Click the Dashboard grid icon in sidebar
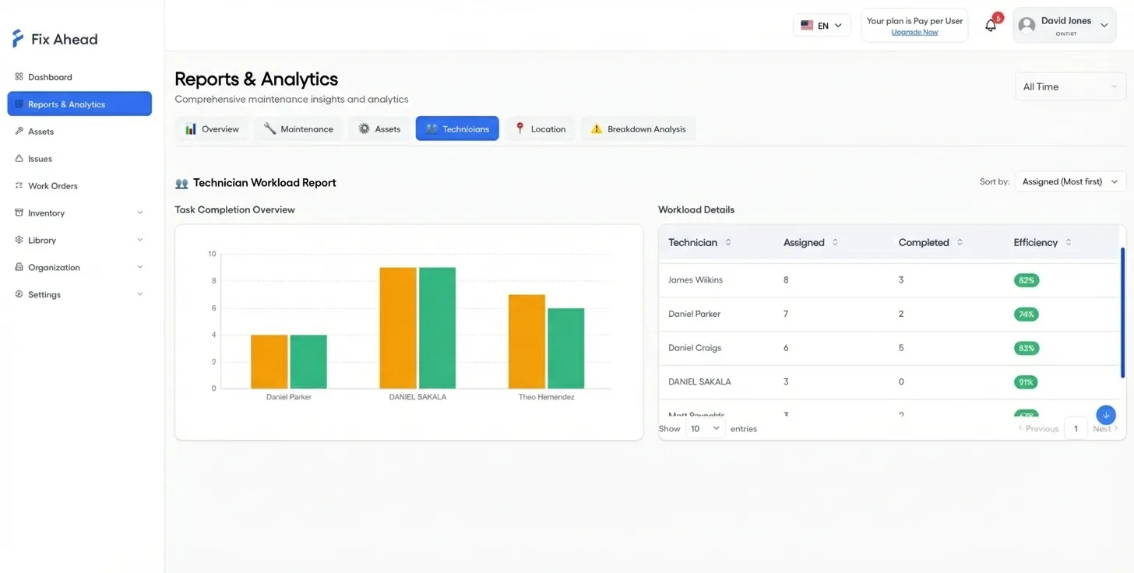The width and height of the screenshot is (1134, 573). (x=19, y=77)
